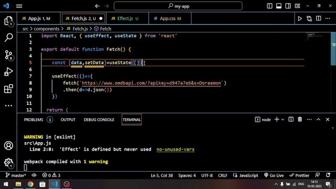336x189 pixels.
Task: Kill terminal with the trash icon
Action: (x=300, y=119)
